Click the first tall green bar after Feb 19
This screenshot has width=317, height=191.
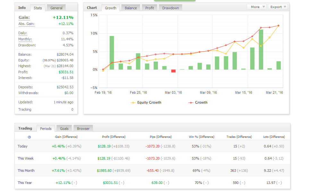112,53
